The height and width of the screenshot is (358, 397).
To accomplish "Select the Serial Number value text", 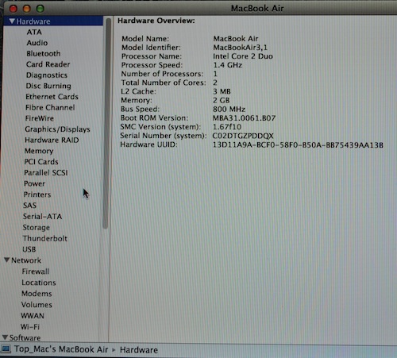I will coord(243,136).
